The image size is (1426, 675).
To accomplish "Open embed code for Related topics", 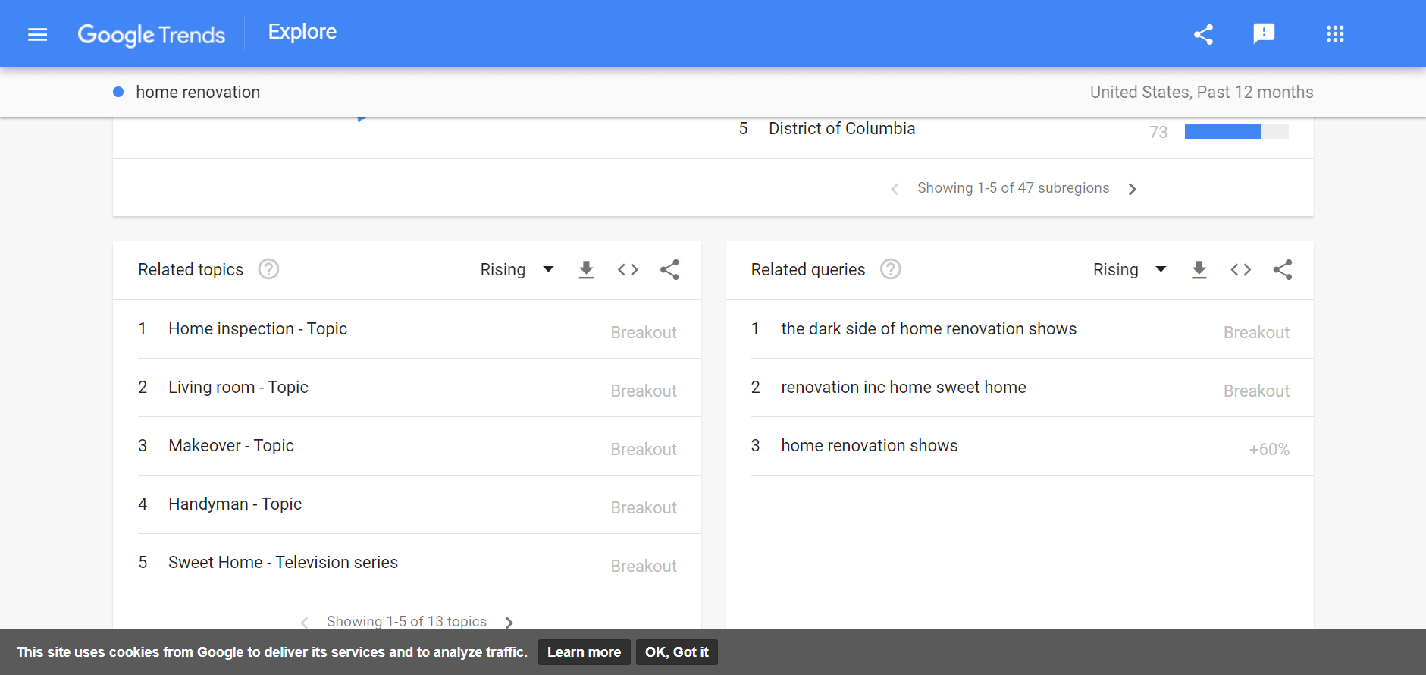I will coord(628,269).
